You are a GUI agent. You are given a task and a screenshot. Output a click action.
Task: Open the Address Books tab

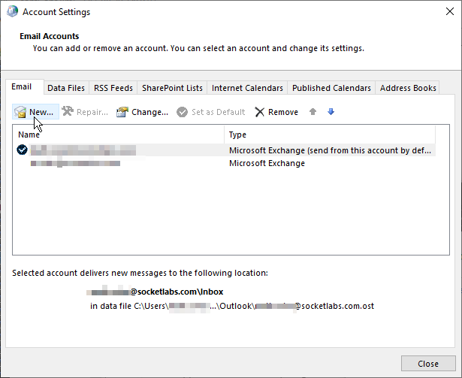408,88
